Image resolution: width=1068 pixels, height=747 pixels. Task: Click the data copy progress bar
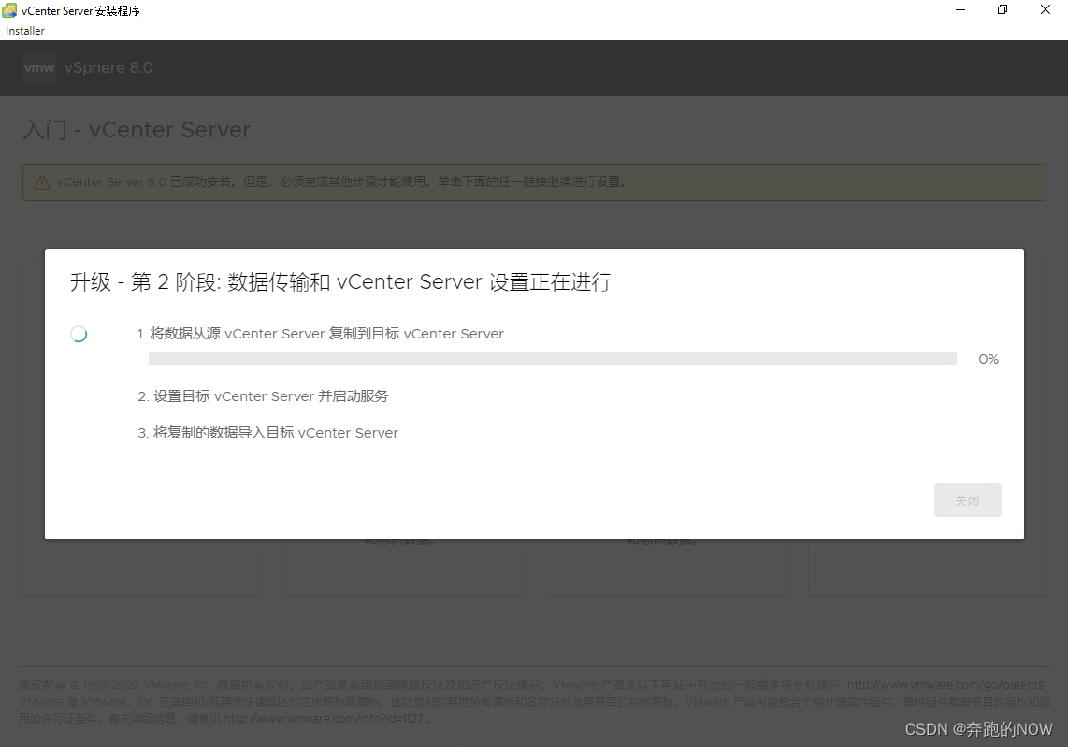pyautogui.click(x=553, y=358)
